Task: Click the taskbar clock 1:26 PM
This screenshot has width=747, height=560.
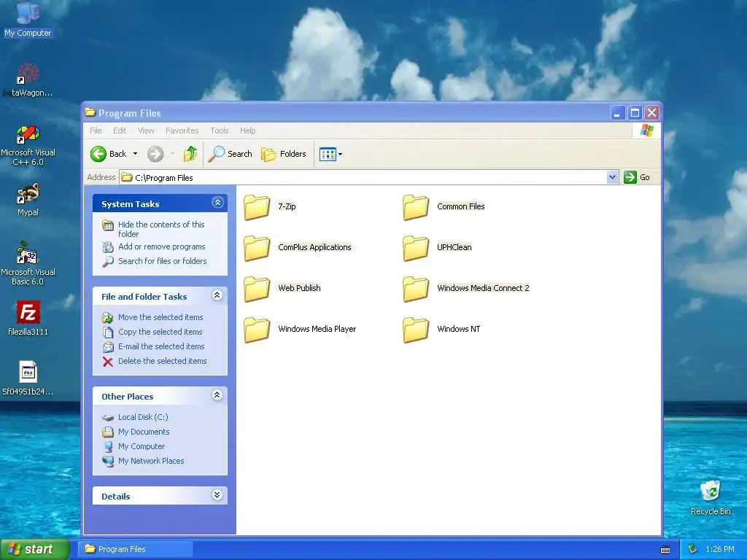Action: point(720,550)
